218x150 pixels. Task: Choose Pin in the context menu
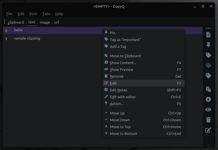144,33
